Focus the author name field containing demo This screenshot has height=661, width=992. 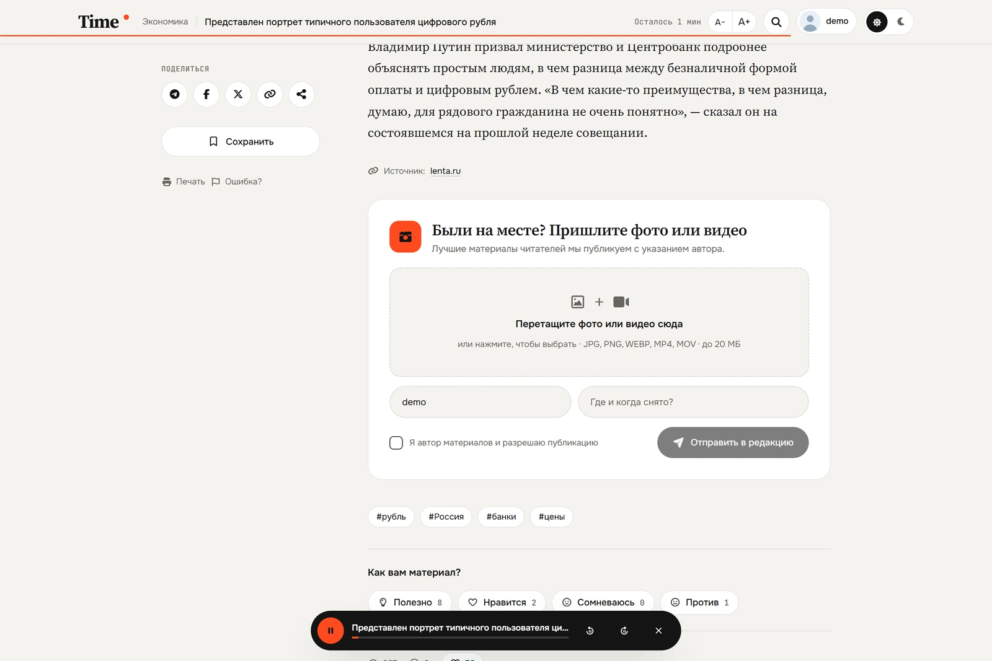pyautogui.click(x=480, y=402)
